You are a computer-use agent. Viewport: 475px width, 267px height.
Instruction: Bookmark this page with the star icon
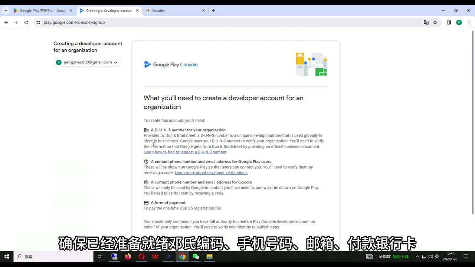pyautogui.click(x=435, y=22)
